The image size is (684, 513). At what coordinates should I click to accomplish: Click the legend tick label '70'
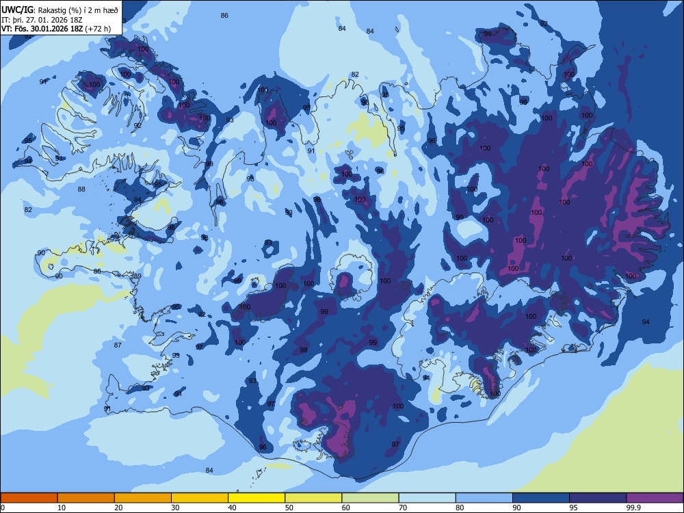pos(403,508)
